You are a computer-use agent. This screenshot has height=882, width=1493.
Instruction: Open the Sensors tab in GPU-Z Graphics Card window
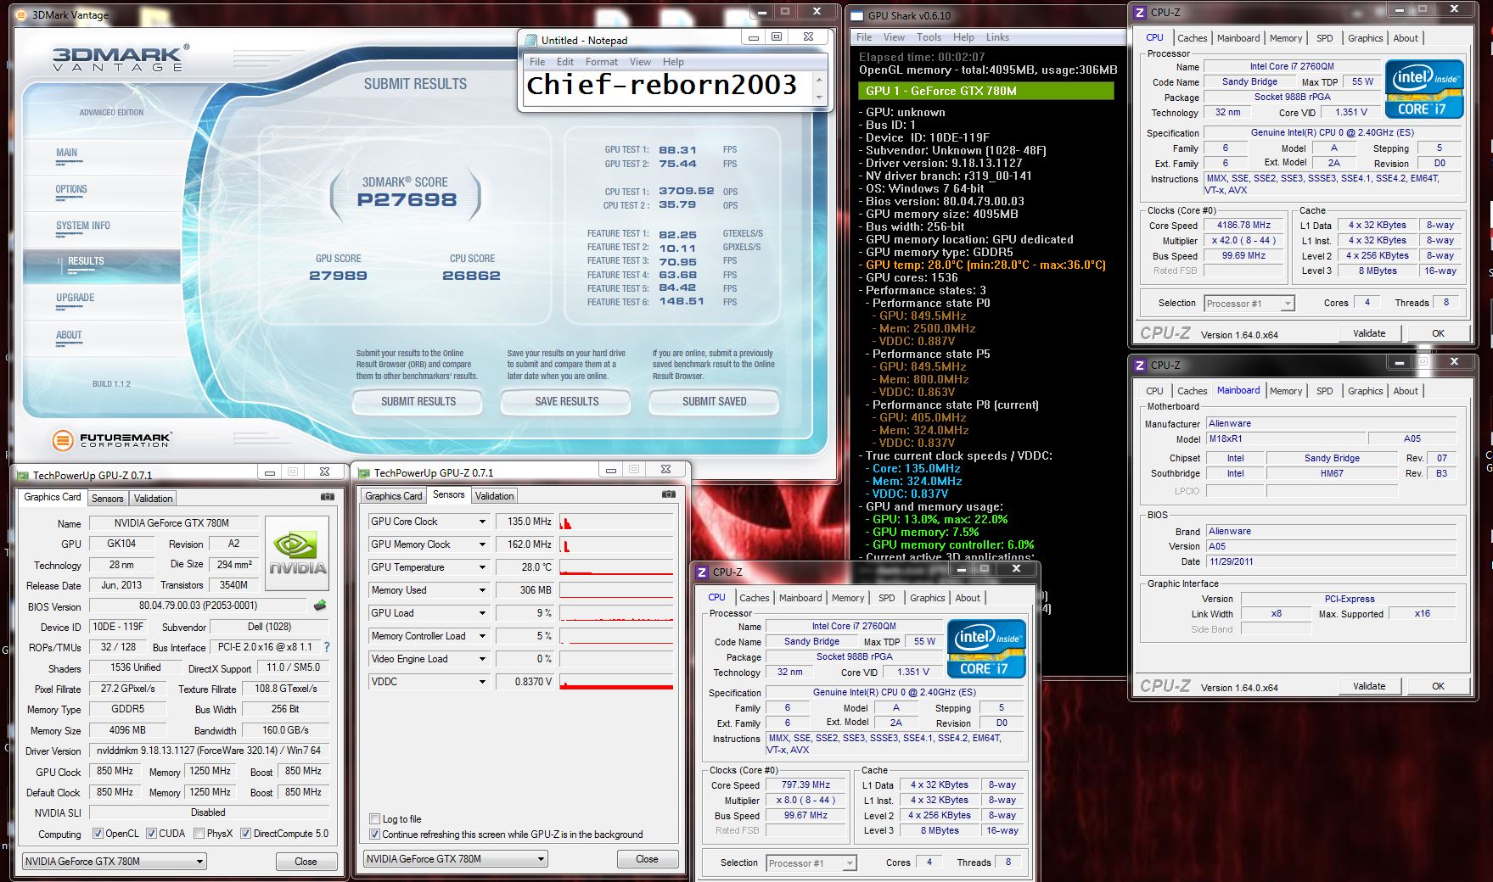coord(108,499)
